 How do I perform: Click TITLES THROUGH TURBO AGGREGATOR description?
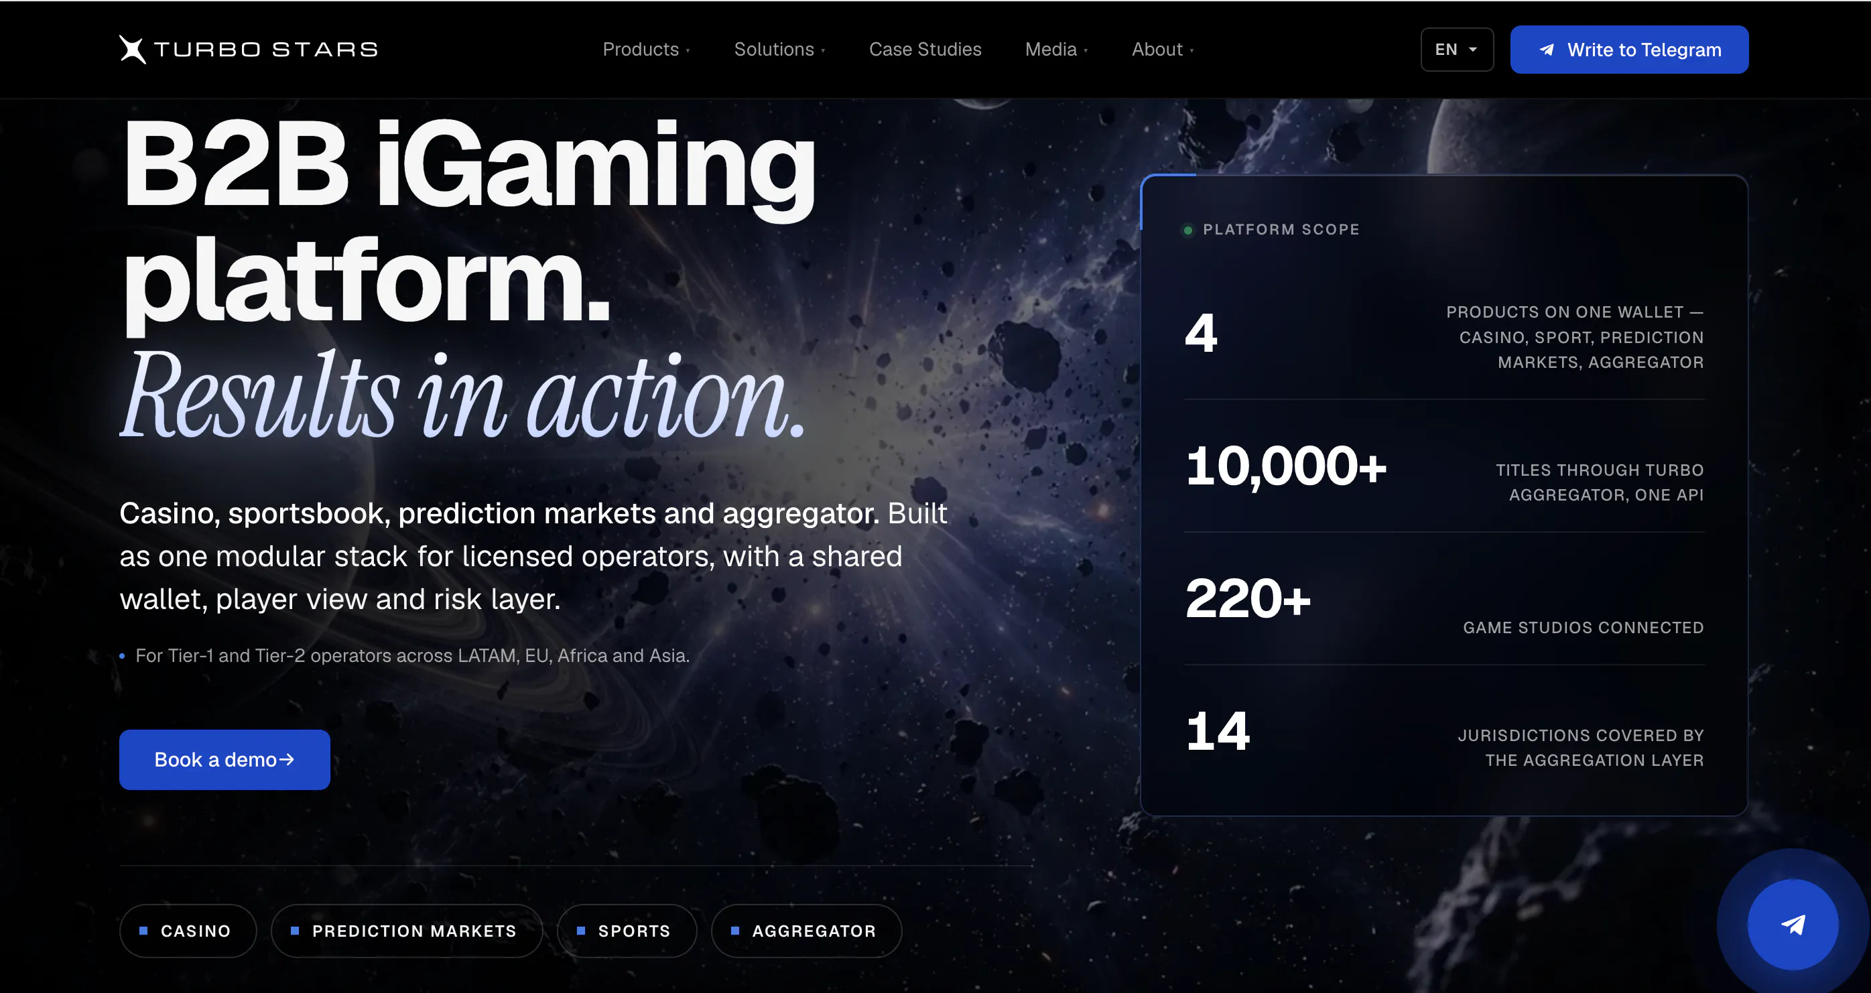coord(1600,482)
